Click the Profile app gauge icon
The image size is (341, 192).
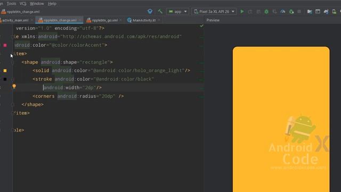pyautogui.click(x=283, y=12)
